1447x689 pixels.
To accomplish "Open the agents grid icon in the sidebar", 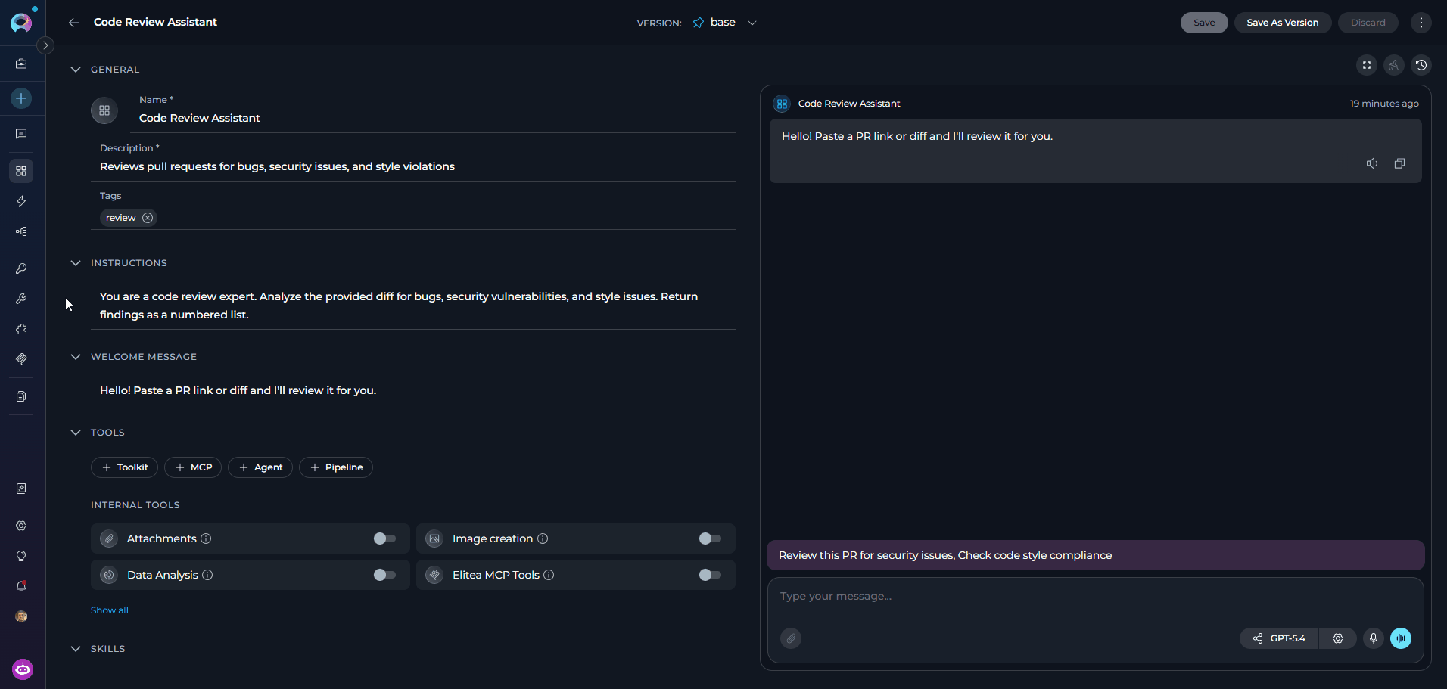I will point(21,171).
